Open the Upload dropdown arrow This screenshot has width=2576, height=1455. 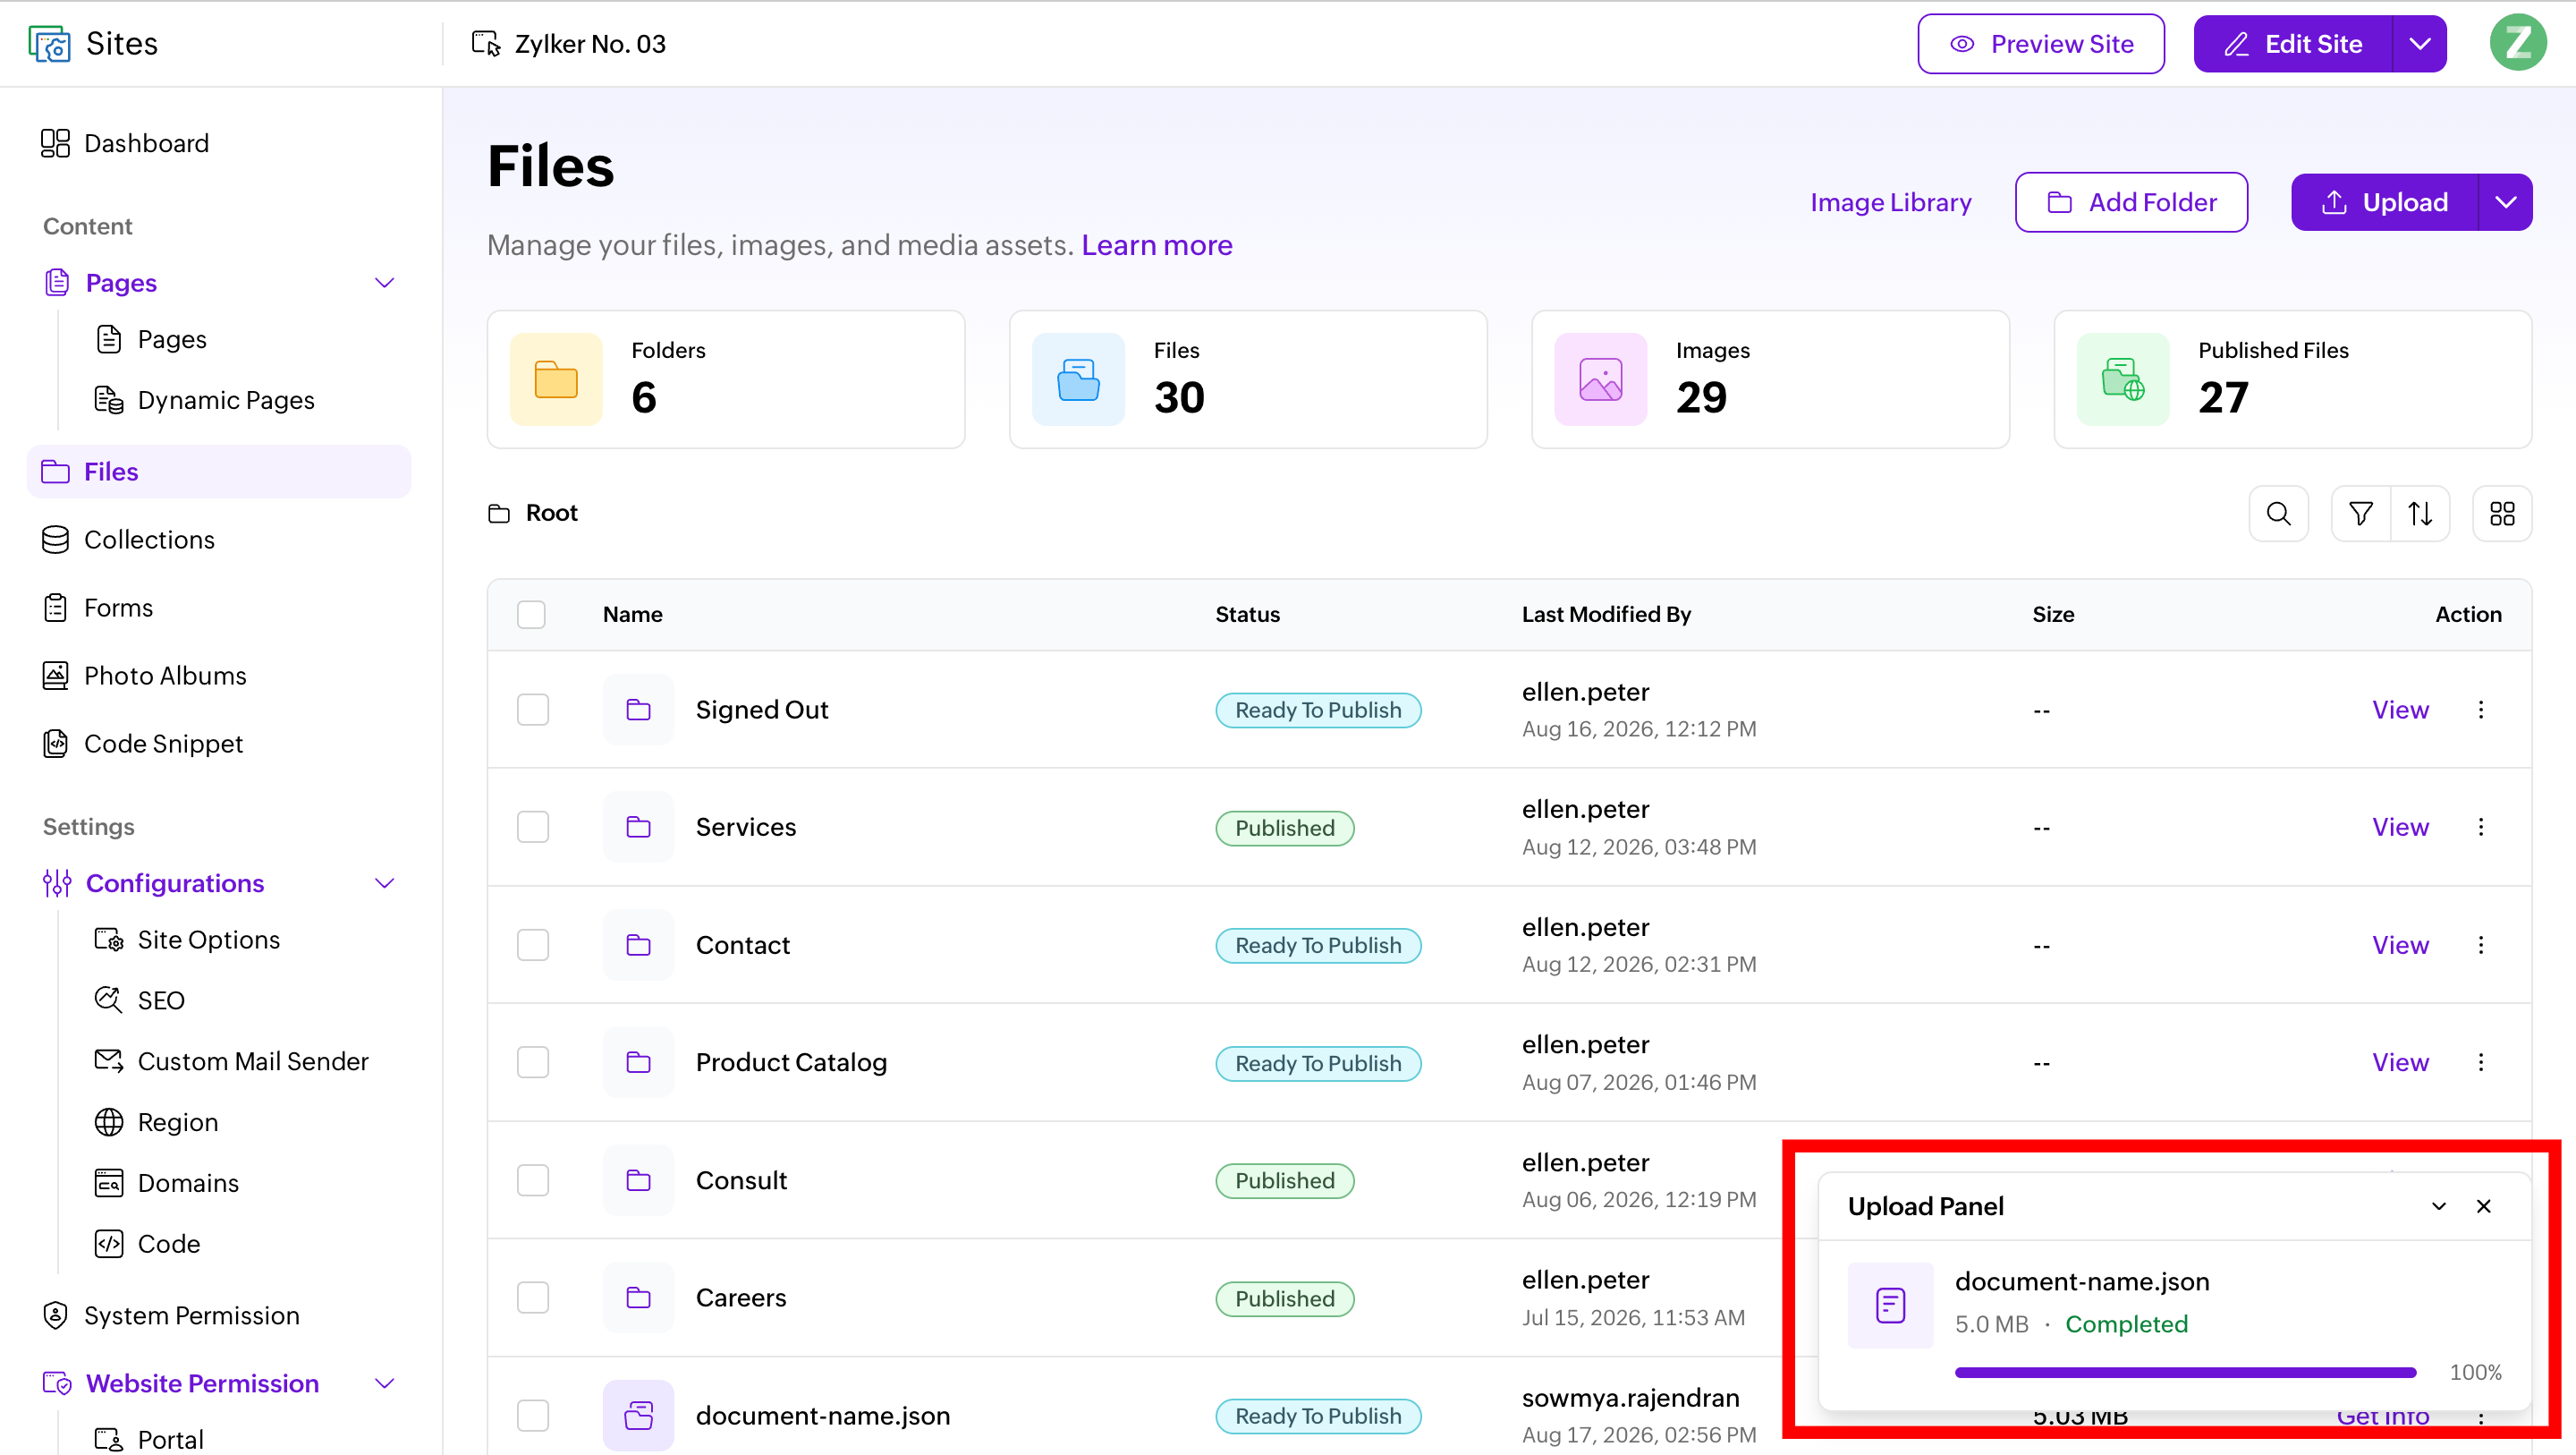click(2506, 202)
